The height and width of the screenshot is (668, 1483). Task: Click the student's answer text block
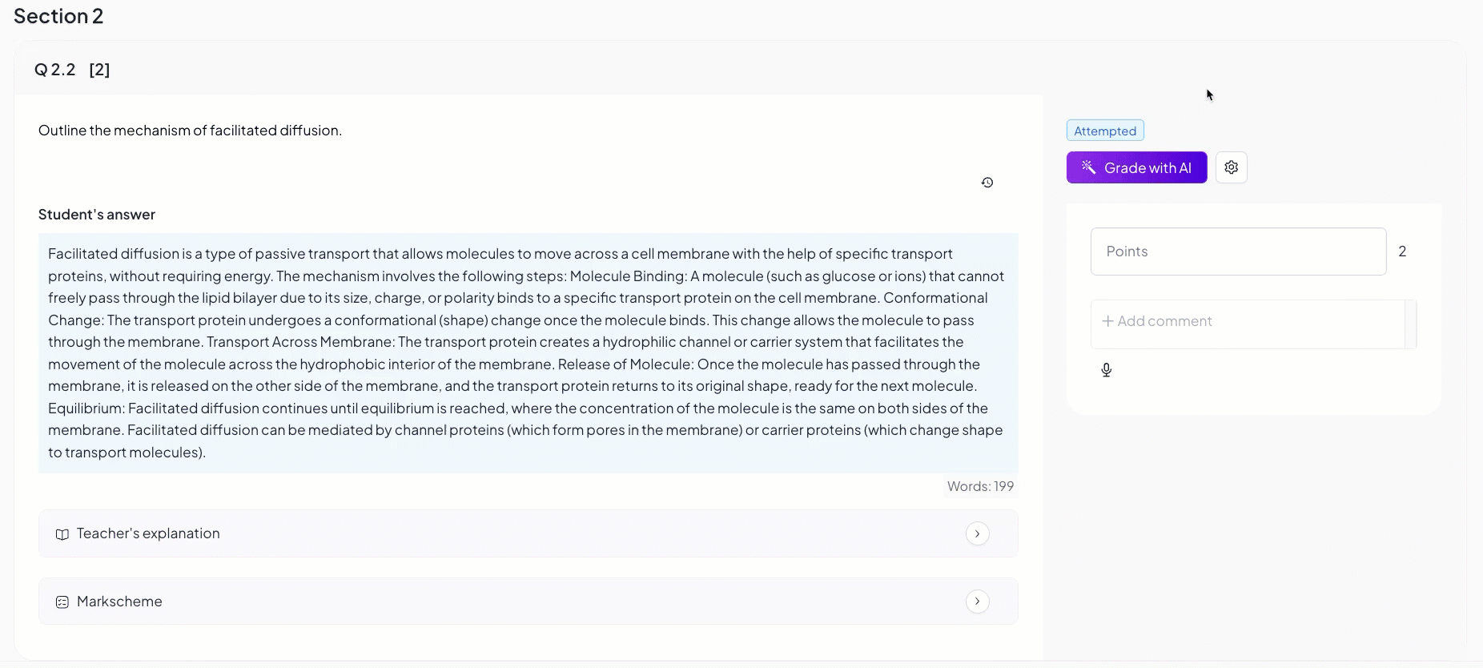coord(528,353)
